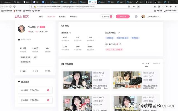Open the message bubble icon in header
Screen dimensions: 178x111
click(x=136, y=16)
